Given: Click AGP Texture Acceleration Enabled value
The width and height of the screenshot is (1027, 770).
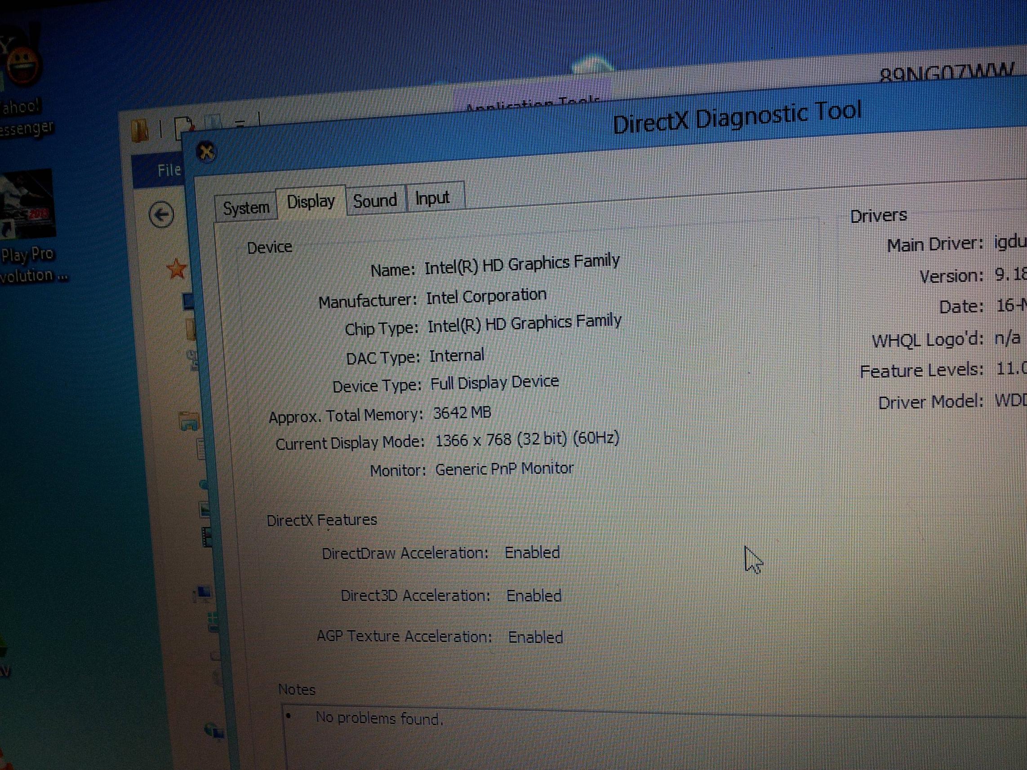Looking at the screenshot, I should (536, 637).
